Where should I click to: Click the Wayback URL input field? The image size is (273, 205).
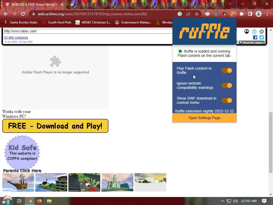click(88, 31)
